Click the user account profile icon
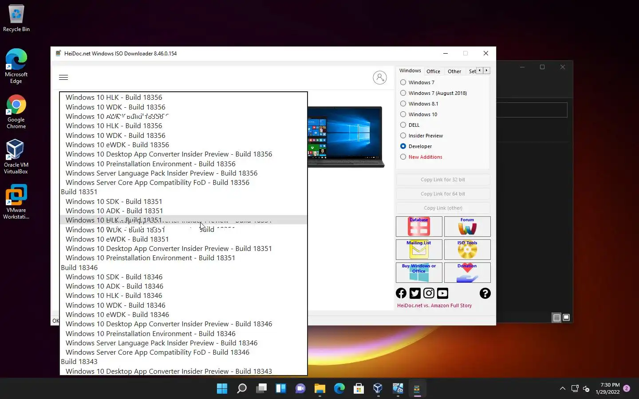This screenshot has height=399, width=639. [x=380, y=78]
